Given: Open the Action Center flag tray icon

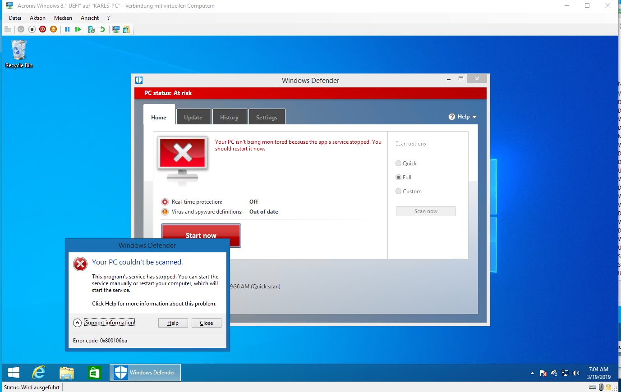Looking at the screenshot, I should pyautogui.click(x=543, y=373).
